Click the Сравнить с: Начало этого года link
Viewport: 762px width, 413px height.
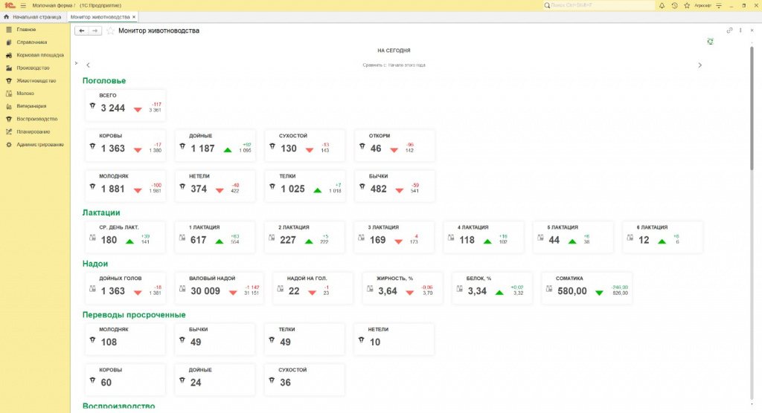[394, 65]
